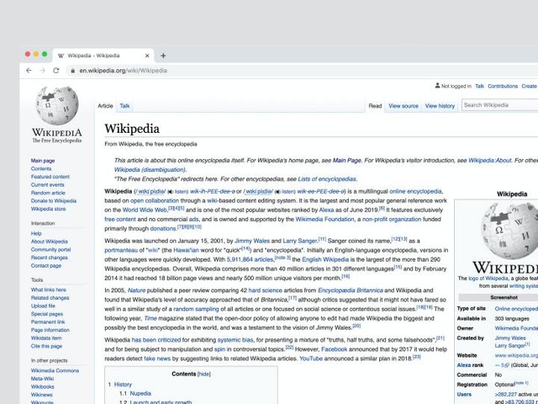The image size is (538, 404).
Task: Open Random article sidebar link
Action: [48, 193]
